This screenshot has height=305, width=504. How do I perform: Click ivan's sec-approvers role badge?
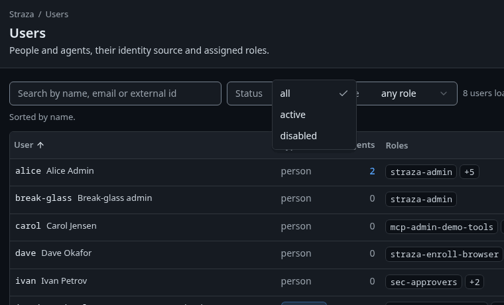click(x=424, y=282)
